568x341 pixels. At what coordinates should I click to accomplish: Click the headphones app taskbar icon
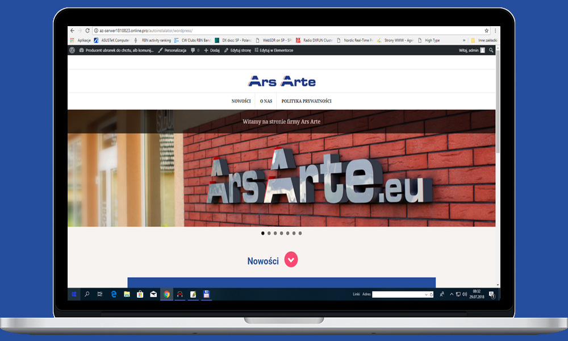(179, 294)
